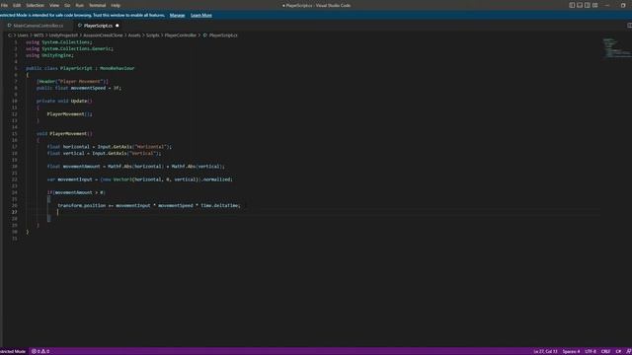Image resolution: width=632 pixels, height=355 pixels.
Task: Open the Help menu
Action: (x=116, y=5)
